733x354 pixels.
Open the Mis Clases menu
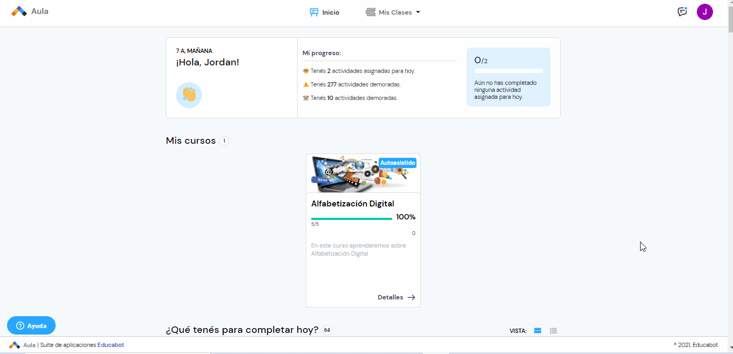393,11
